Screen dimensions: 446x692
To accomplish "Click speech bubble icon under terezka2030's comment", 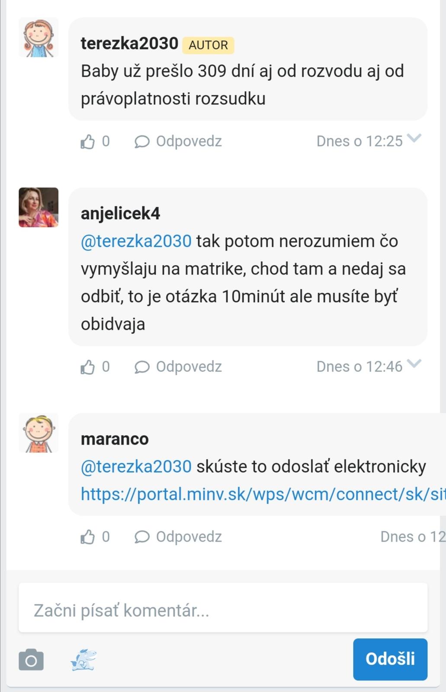I will (x=142, y=141).
